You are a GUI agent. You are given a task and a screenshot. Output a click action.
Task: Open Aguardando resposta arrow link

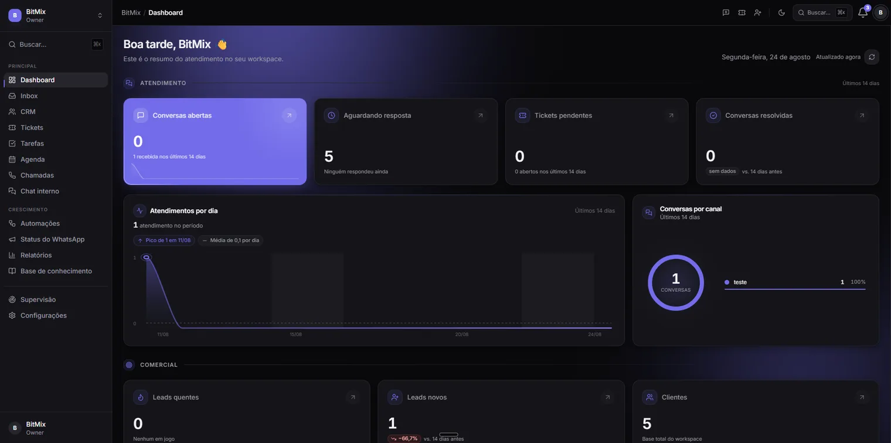tap(480, 115)
